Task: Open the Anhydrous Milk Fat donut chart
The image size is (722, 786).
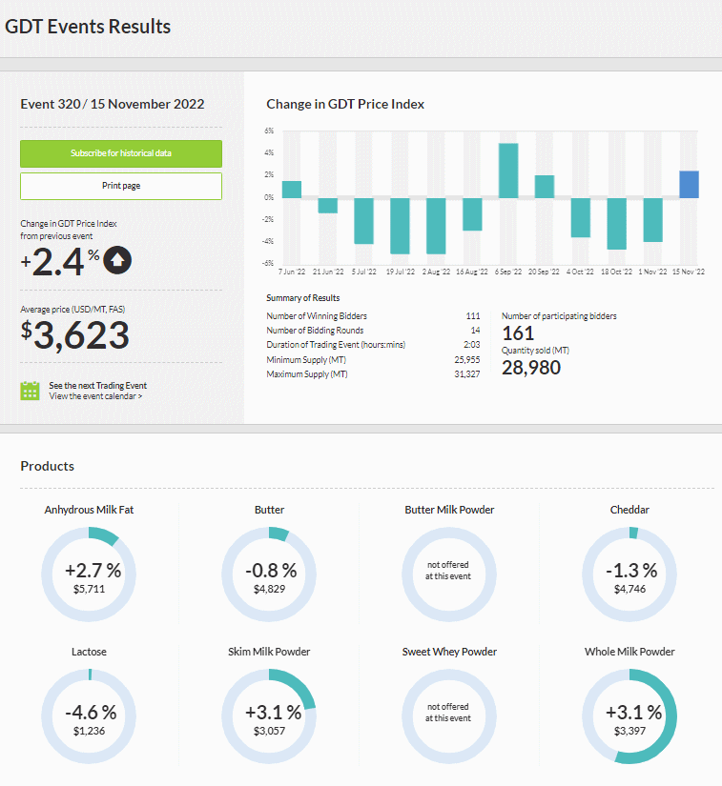Action: [89, 574]
